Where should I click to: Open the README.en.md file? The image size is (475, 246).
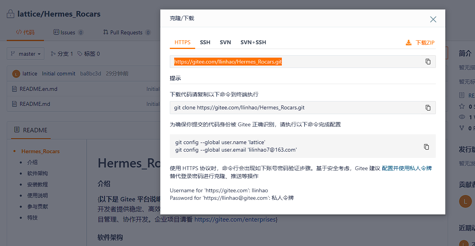click(x=38, y=89)
